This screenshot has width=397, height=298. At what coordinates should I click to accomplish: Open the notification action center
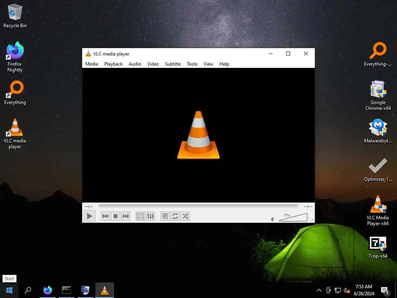pos(385,290)
